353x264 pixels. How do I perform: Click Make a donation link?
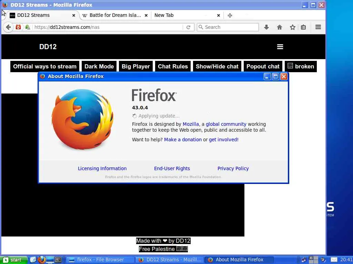[x=183, y=140]
